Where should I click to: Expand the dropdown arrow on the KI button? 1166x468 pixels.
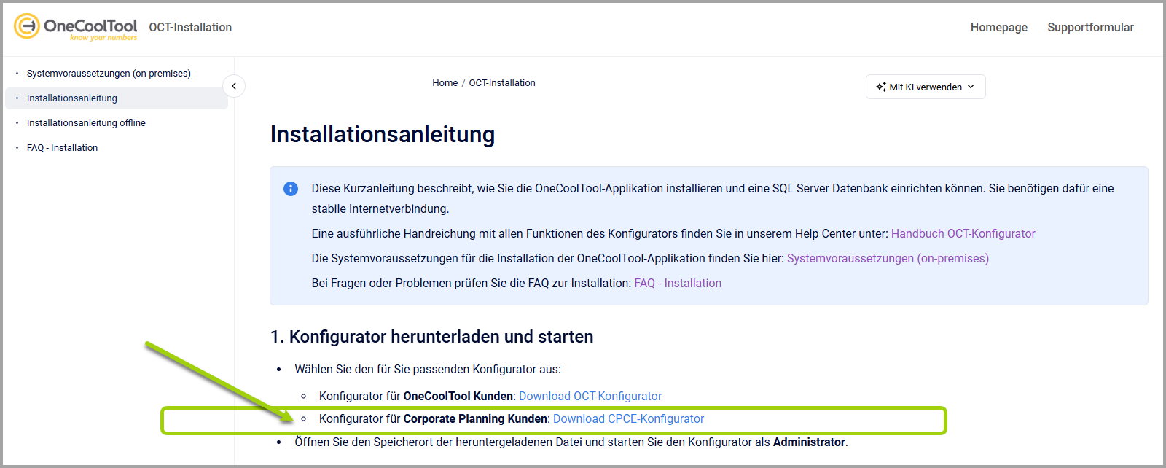coord(971,87)
